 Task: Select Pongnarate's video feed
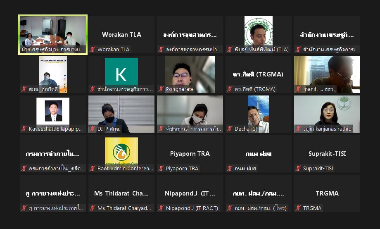click(190, 74)
